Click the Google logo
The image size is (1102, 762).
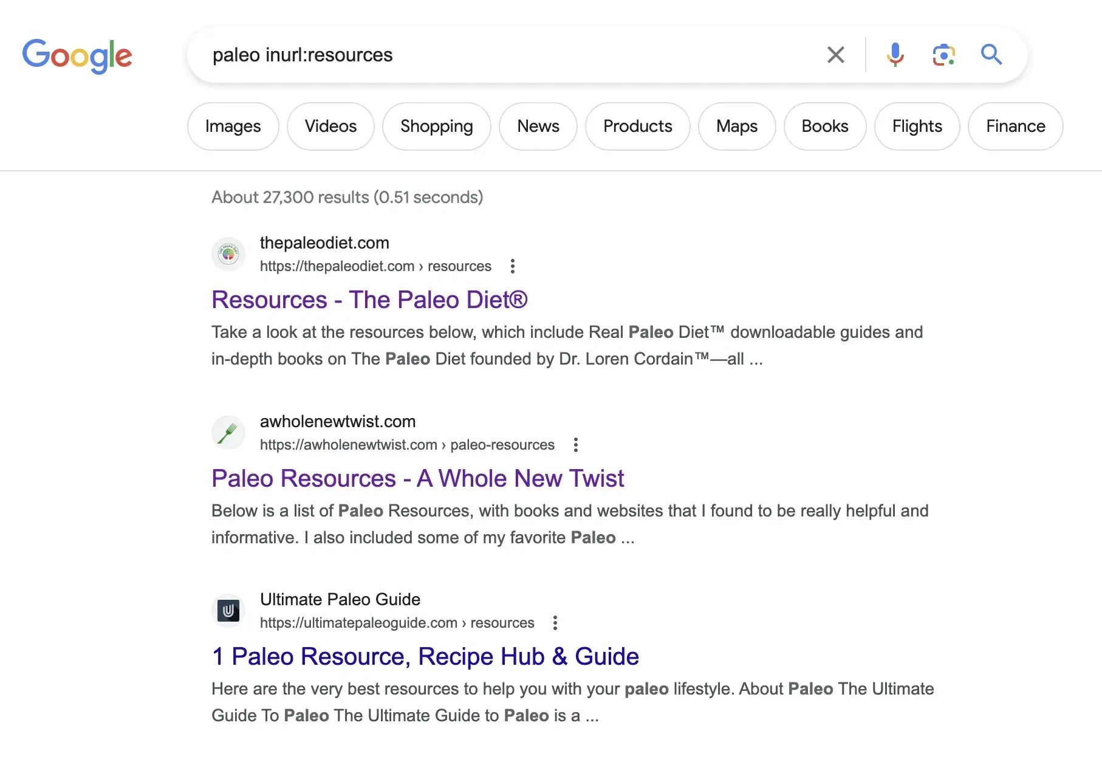(x=77, y=55)
